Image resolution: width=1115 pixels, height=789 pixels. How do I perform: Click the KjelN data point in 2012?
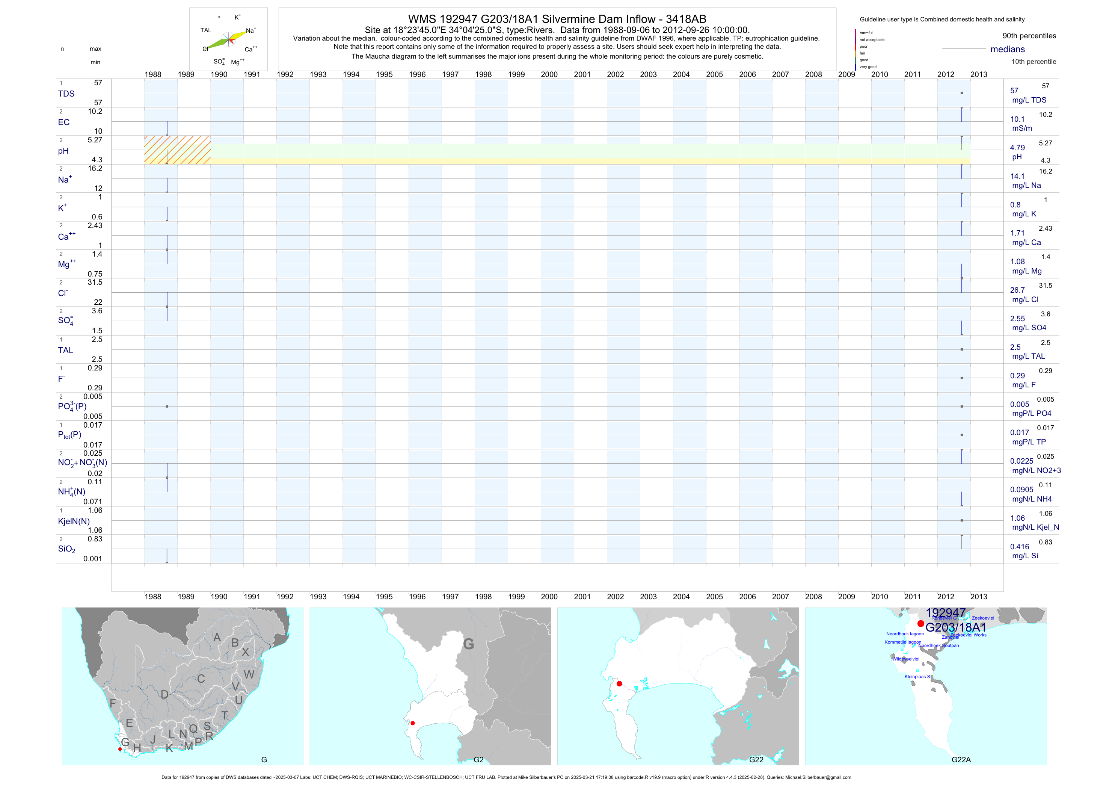coord(961,520)
